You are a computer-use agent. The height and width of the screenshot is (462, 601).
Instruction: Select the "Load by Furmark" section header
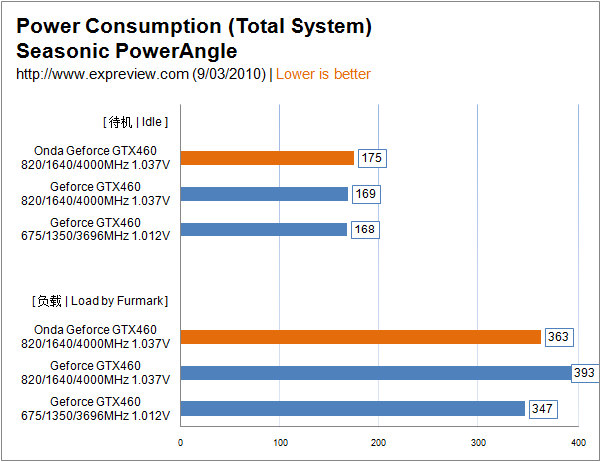100,300
